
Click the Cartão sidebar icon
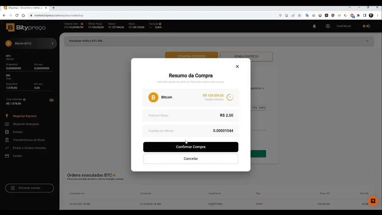(7, 156)
